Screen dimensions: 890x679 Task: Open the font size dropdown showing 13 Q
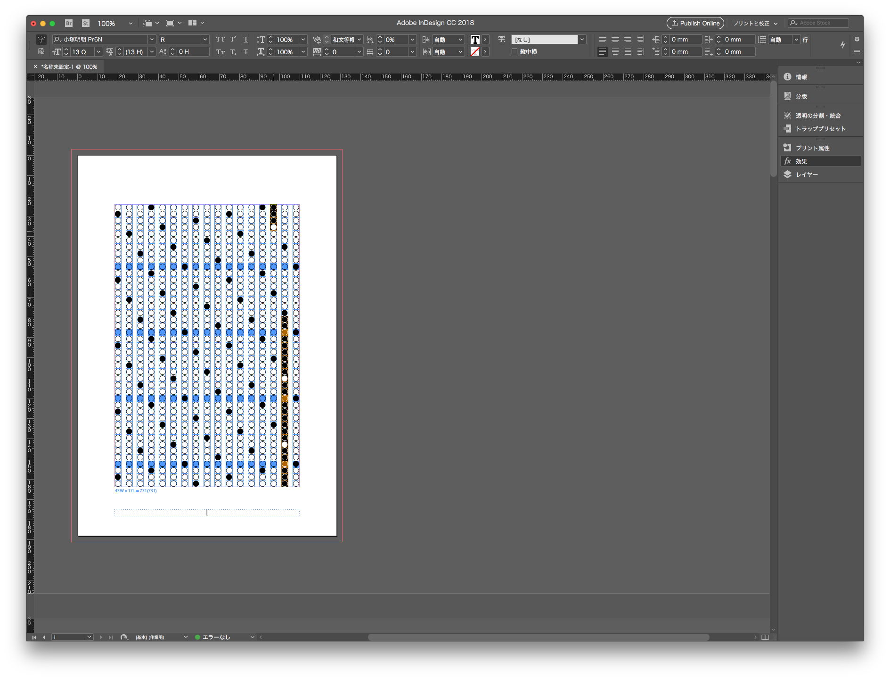pos(98,52)
